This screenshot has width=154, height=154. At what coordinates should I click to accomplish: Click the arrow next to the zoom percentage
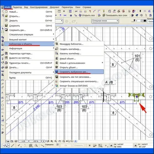[43, 141]
